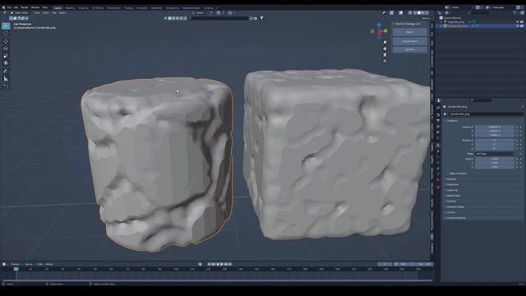Expand the Viewport Display panel
The height and width of the screenshot is (296, 526).
tap(455, 206)
